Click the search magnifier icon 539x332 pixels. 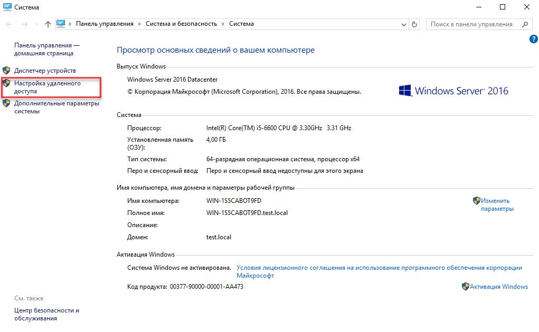525,24
